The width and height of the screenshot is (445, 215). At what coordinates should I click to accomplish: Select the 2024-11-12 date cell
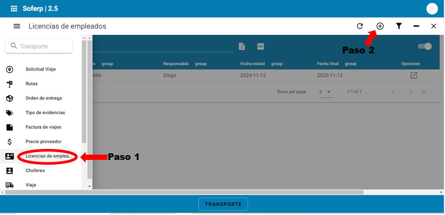(253, 75)
